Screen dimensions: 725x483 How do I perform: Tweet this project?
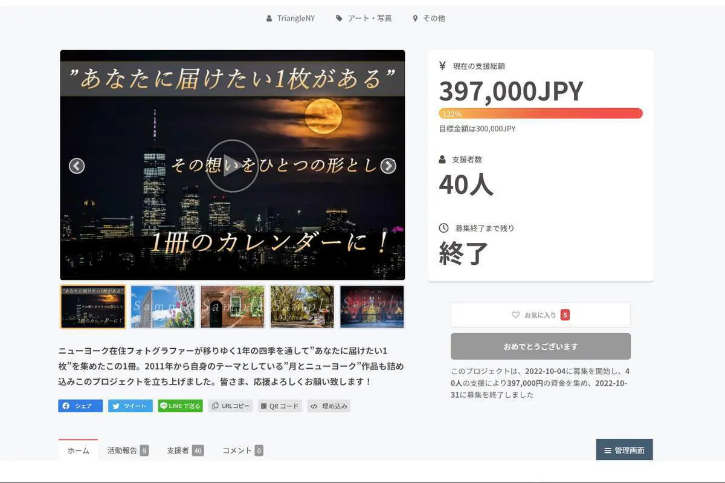pos(130,406)
